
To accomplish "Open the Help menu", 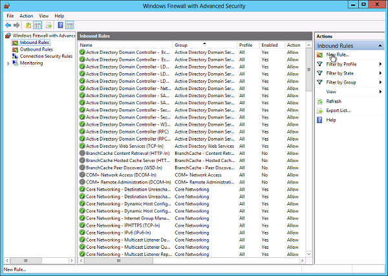I will pyautogui.click(x=59, y=16).
